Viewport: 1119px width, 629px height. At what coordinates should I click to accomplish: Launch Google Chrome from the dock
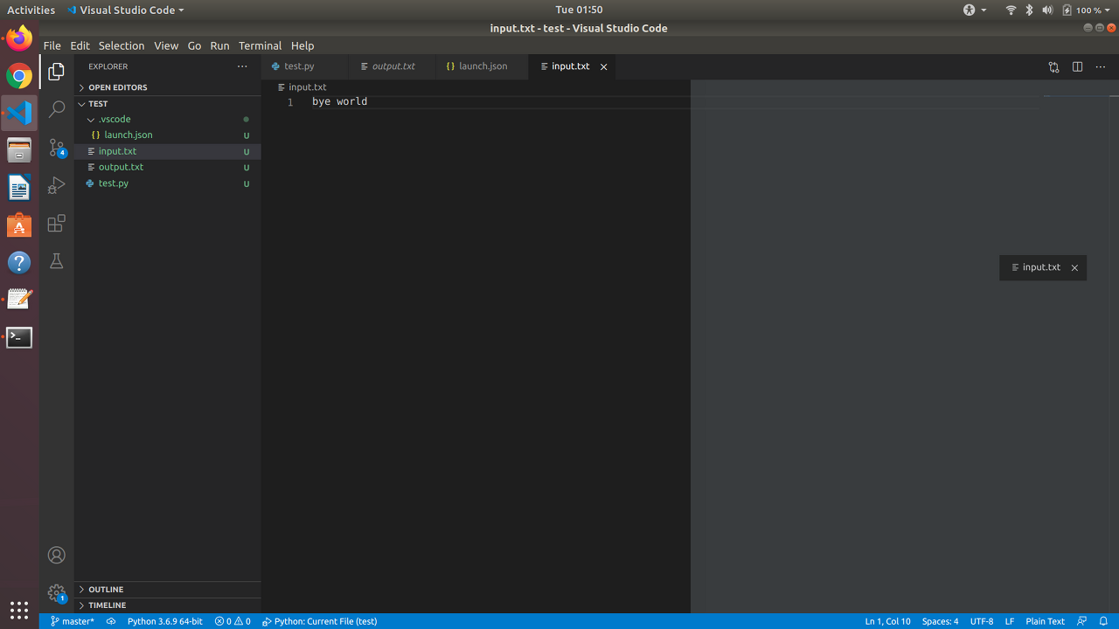[19, 76]
